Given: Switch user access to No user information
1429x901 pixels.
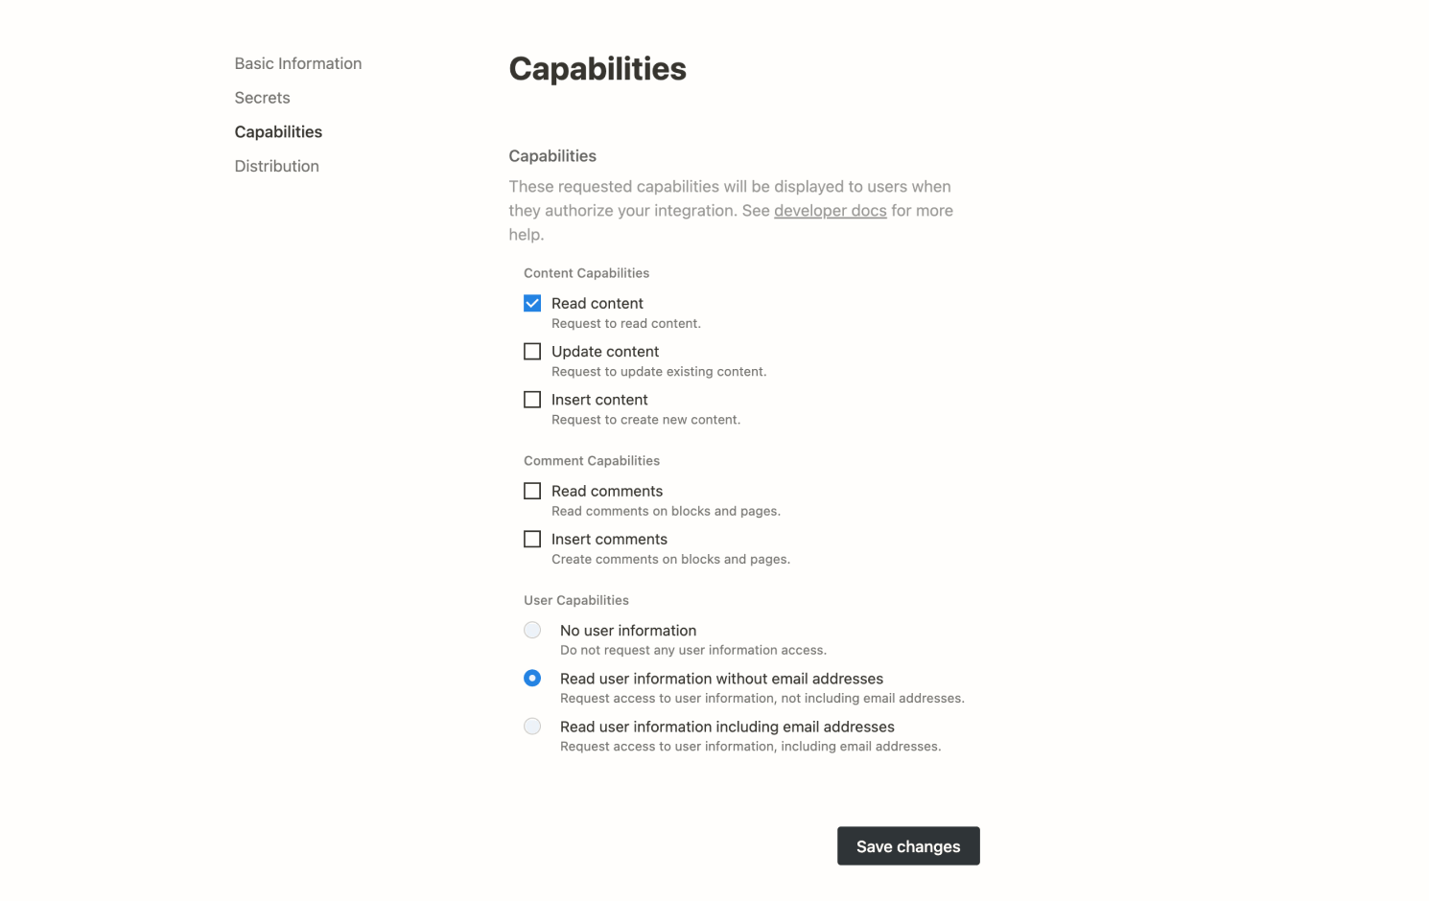Looking at the screenshot, I should pyautogui.click(x=532, y=630).
